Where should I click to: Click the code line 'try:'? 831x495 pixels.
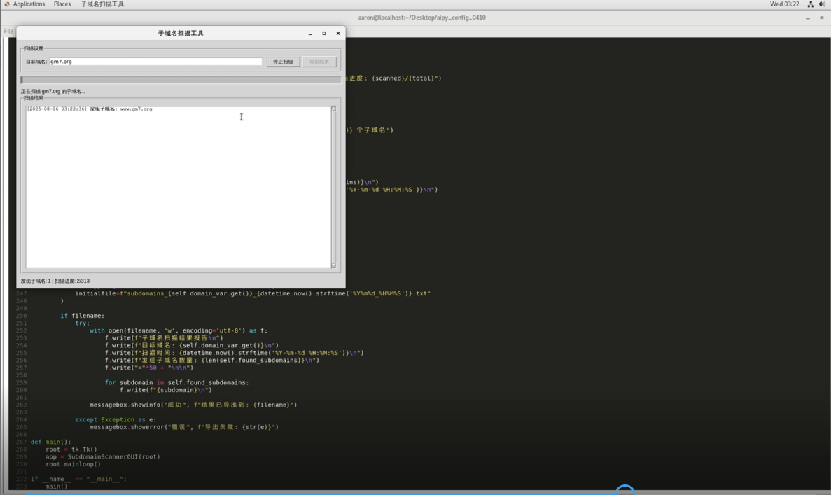coord(82,323)
